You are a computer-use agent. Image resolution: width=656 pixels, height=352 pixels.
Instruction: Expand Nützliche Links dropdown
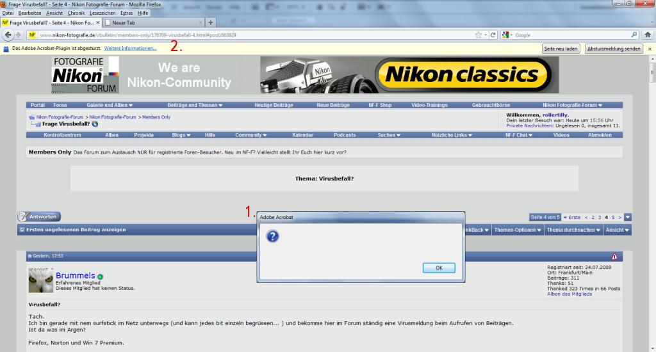coord(452,135)
